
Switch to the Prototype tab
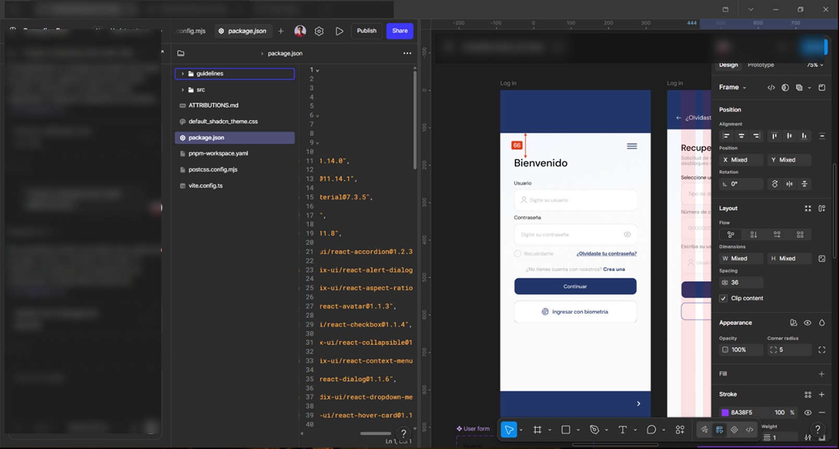tap(761, 65)
